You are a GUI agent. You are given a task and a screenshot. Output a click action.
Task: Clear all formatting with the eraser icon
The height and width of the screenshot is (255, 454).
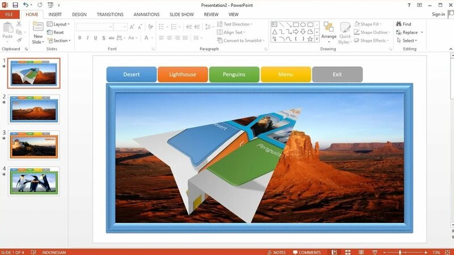pyautogui.click(x=150, y=27)
